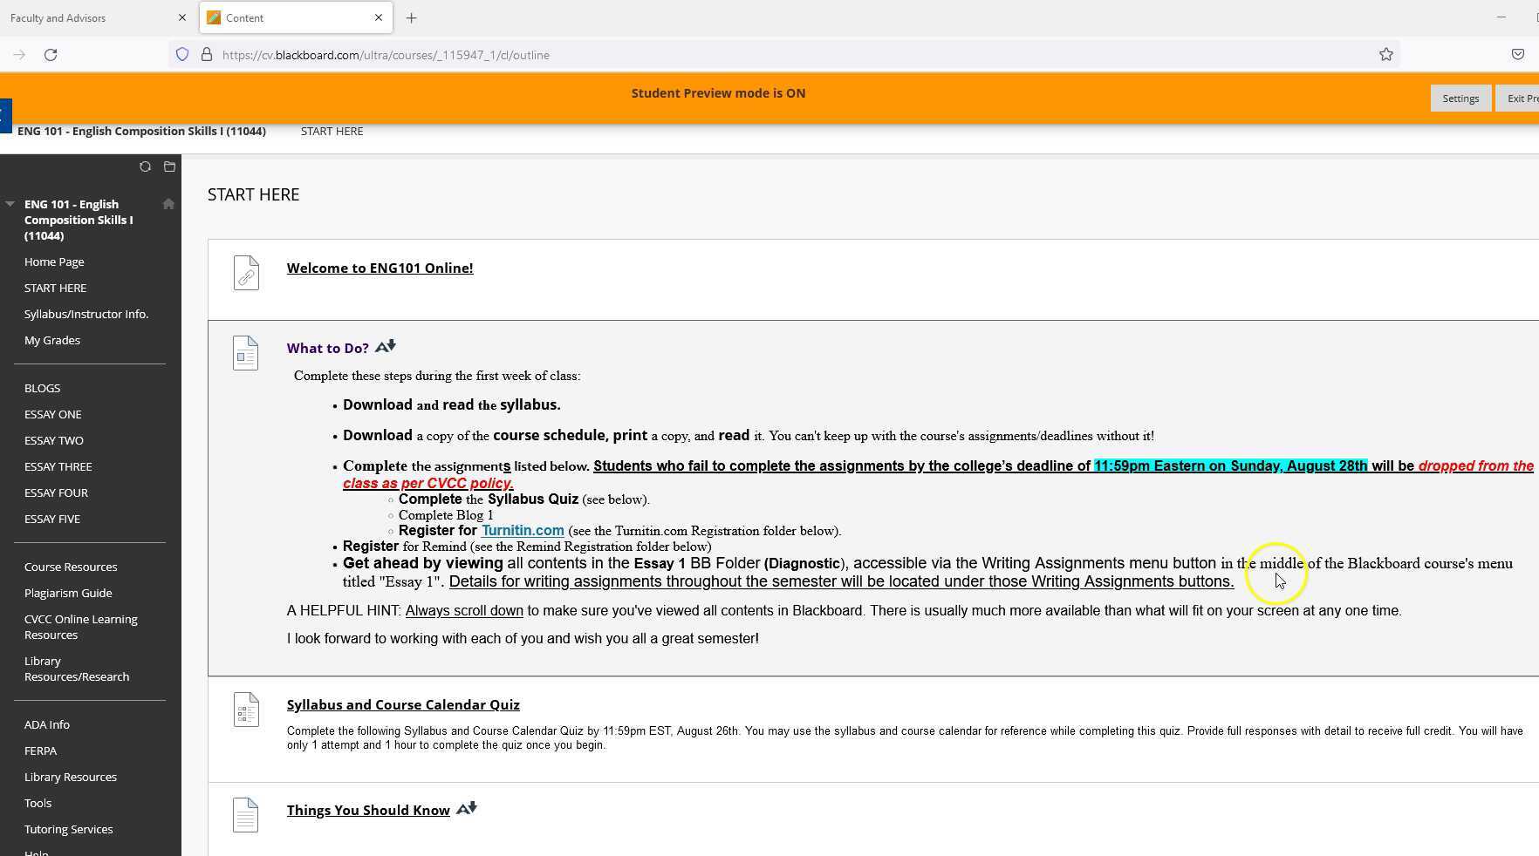Image resolution: width=1539 pixels, height=856 pixels.
Task: Collapse the ENG 101 course menu triangle
Action: click(10, 204)
